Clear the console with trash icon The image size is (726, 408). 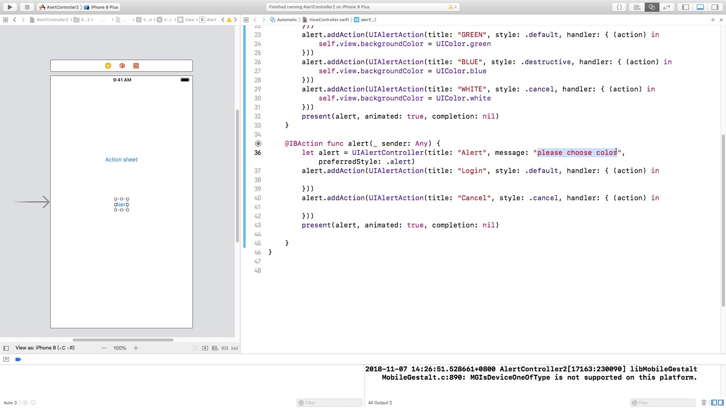[x=704, y=403]
